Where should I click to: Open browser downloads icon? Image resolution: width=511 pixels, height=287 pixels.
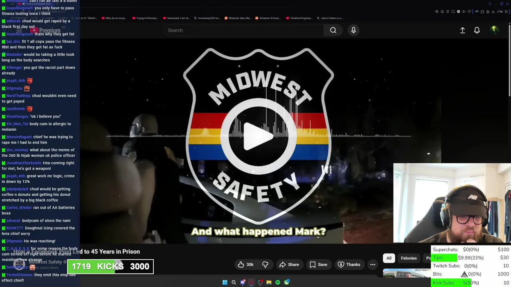point(493,12)
